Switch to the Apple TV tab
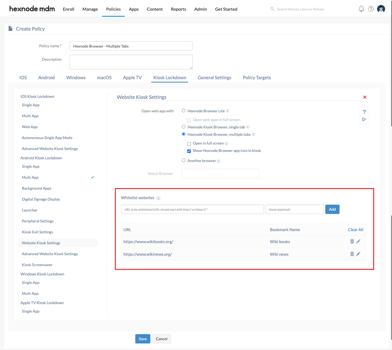This screenshot has width=392, height=350. [132, 78]
